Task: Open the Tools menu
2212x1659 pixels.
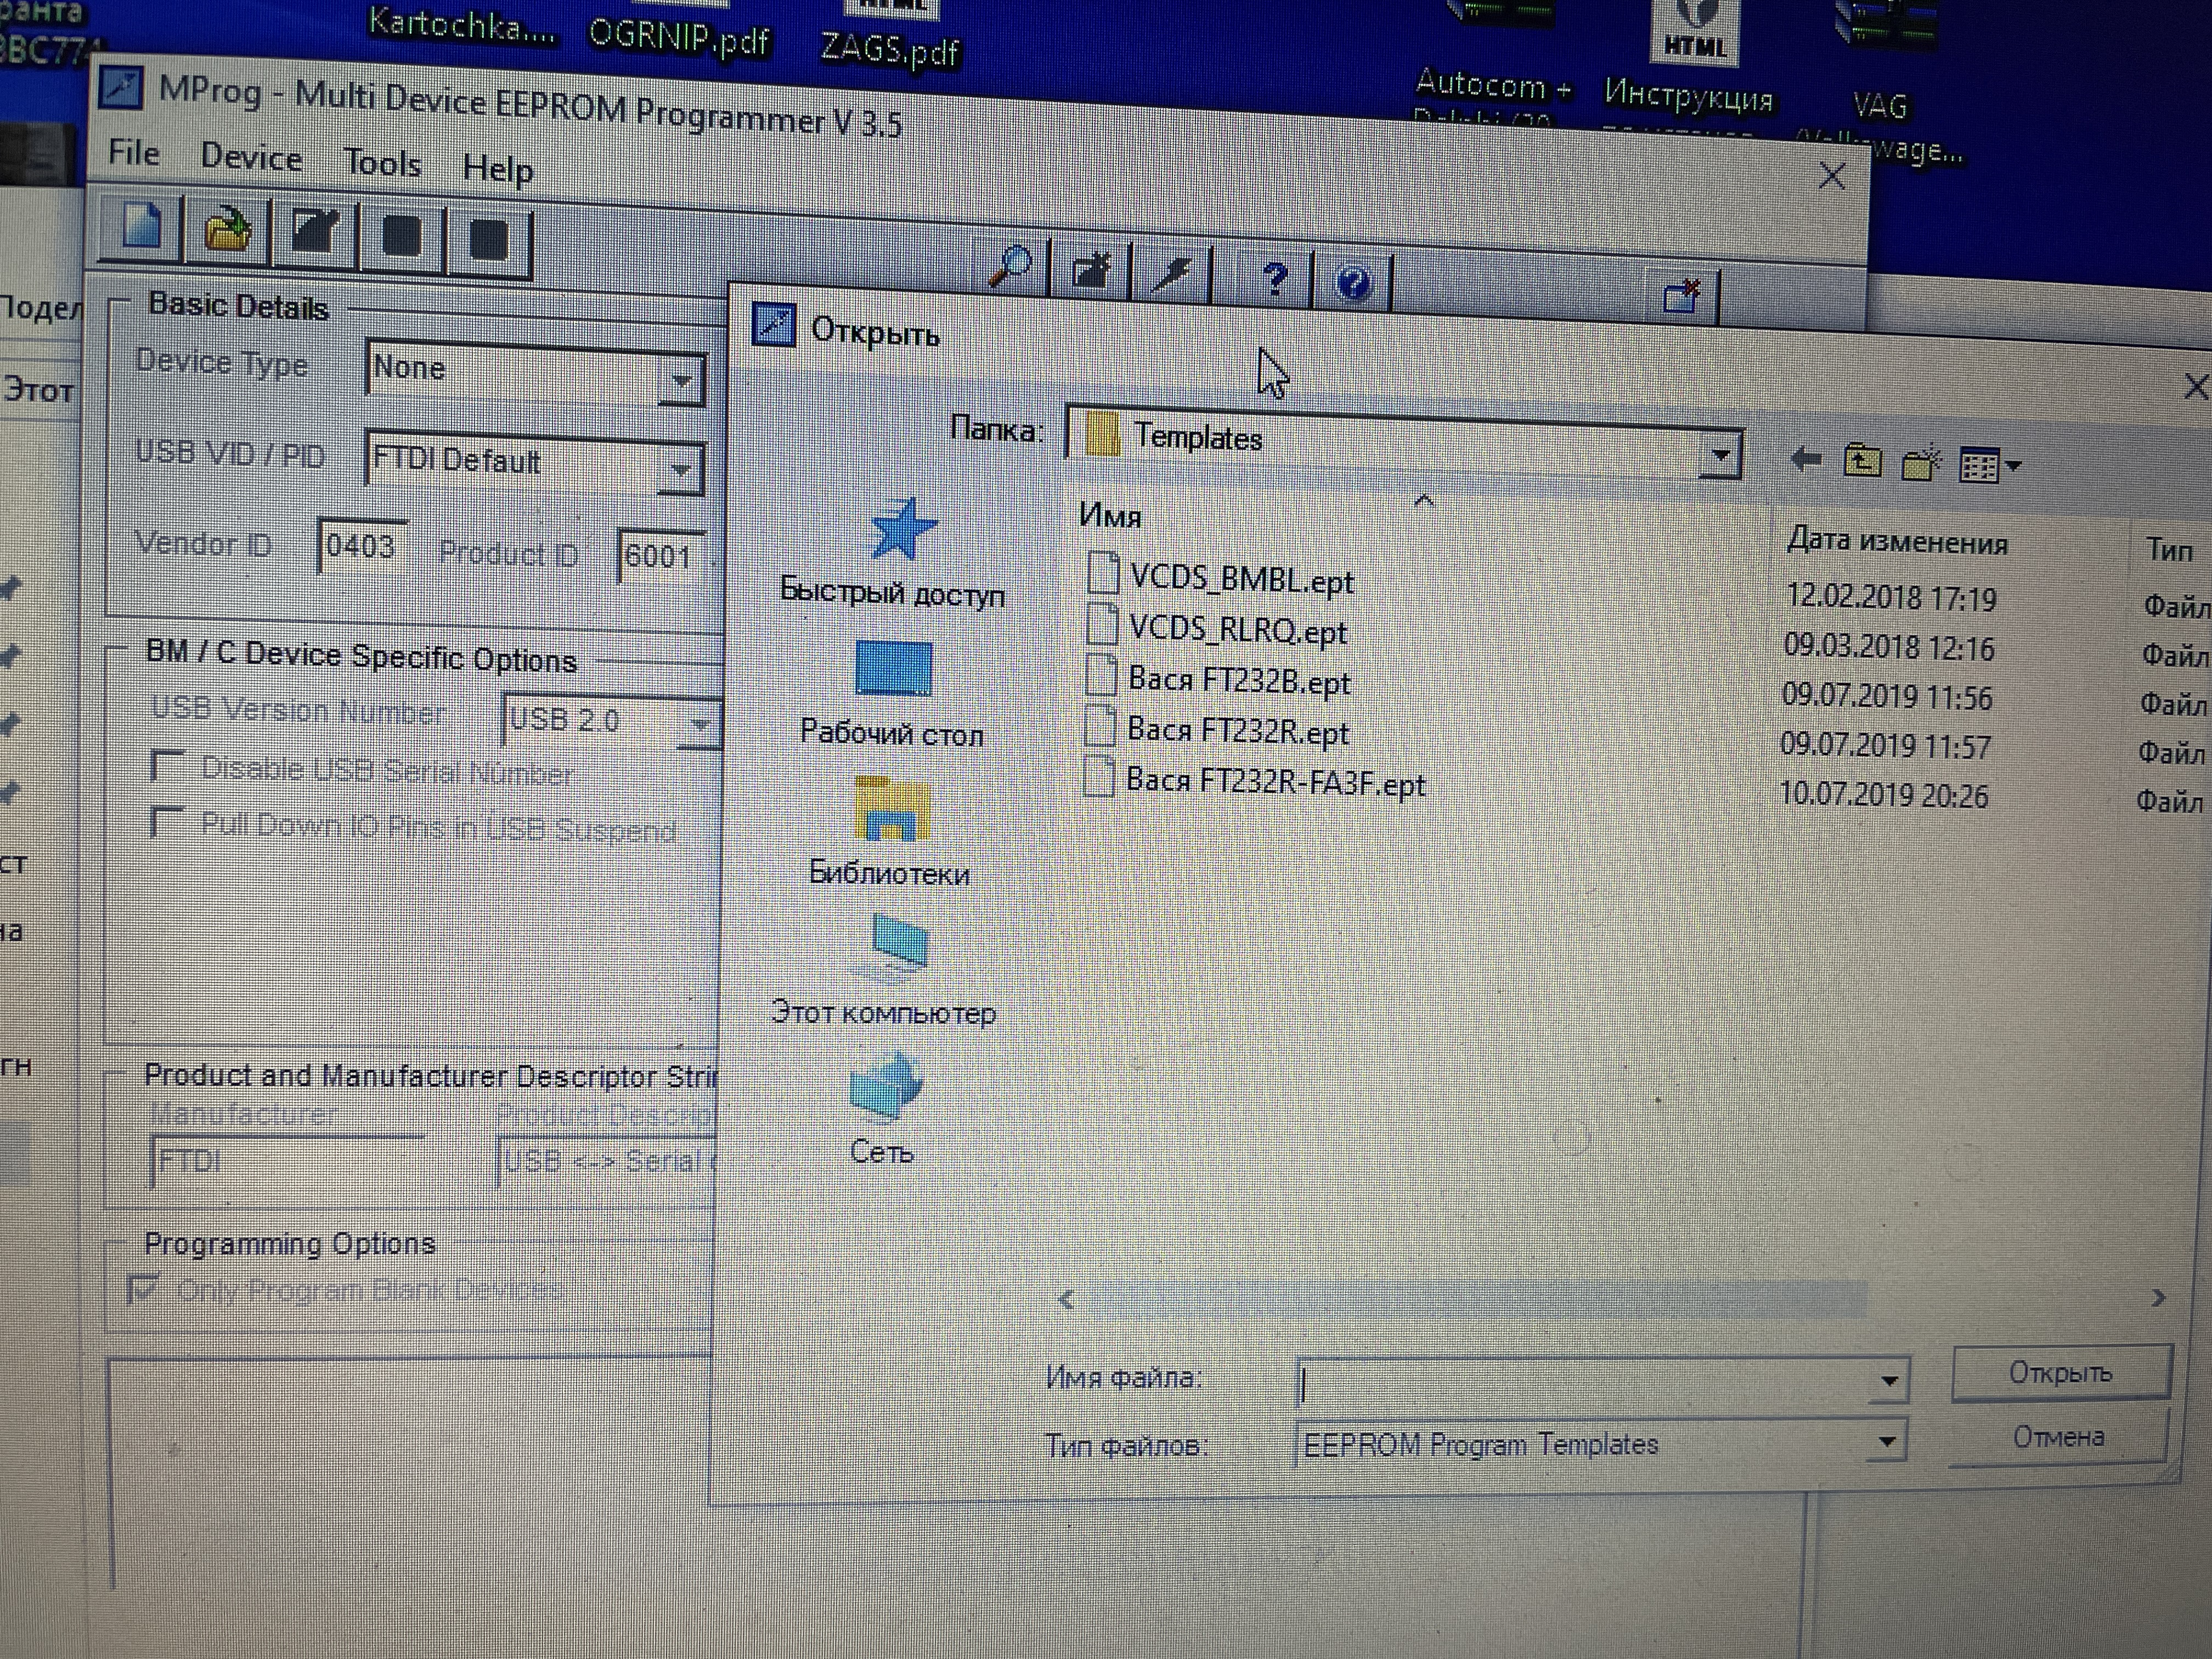Action: click(382, 163)
